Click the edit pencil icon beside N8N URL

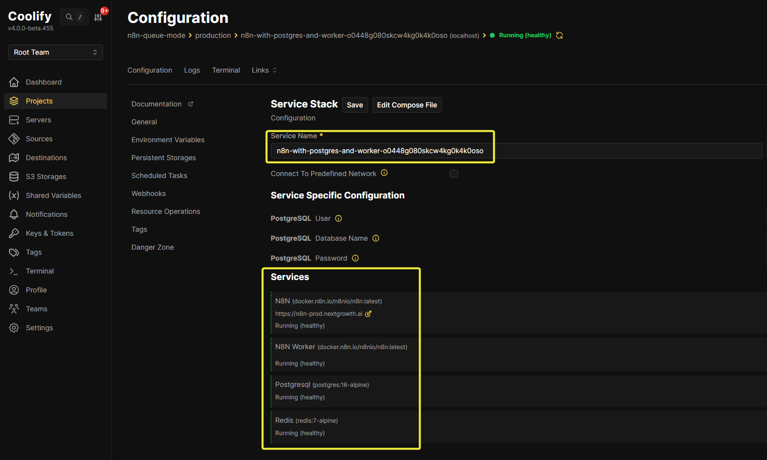click(x=368, y=314)
